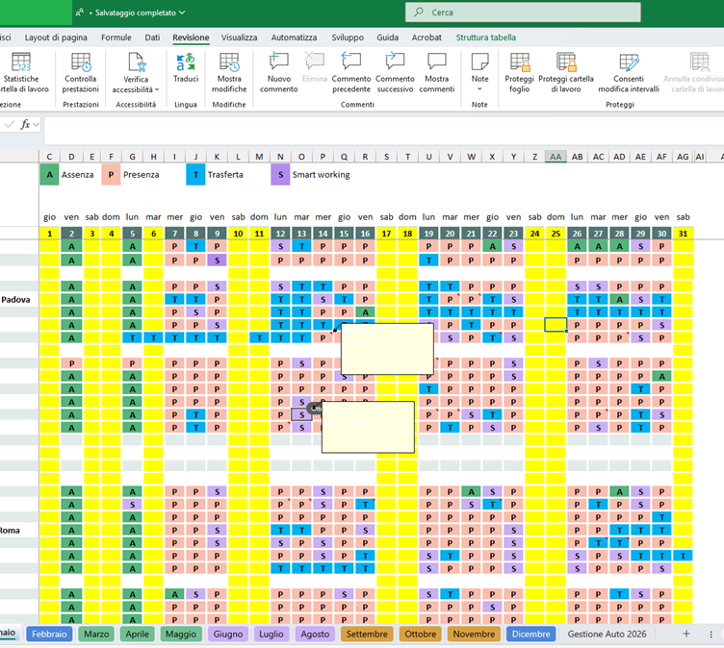This screenshot has width=724, height=648.
Task: Open the Automatizza tab
Action: [295, 37]
